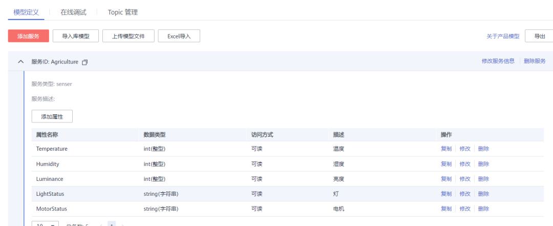Copy the Humidity property
553x226 pixels.
point(446,164)
